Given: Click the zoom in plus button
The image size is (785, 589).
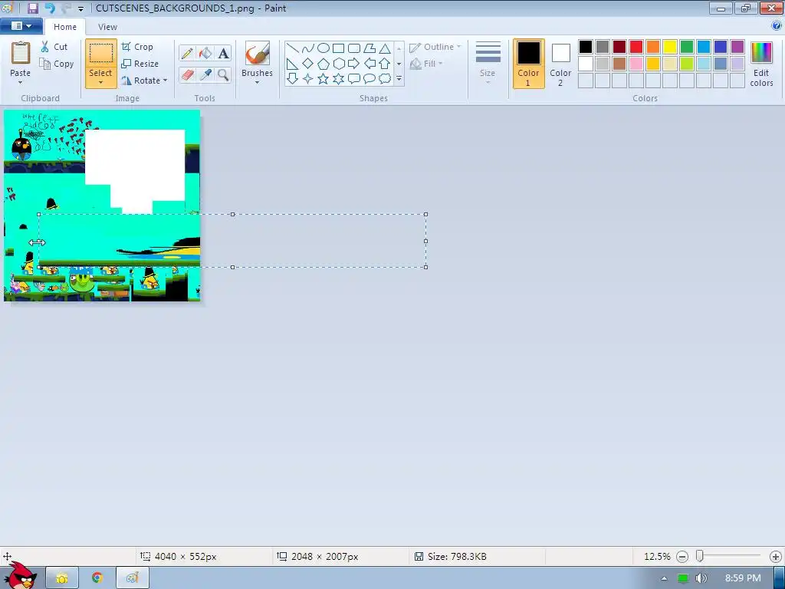Looking at the screenshot, I should (776, 557).
